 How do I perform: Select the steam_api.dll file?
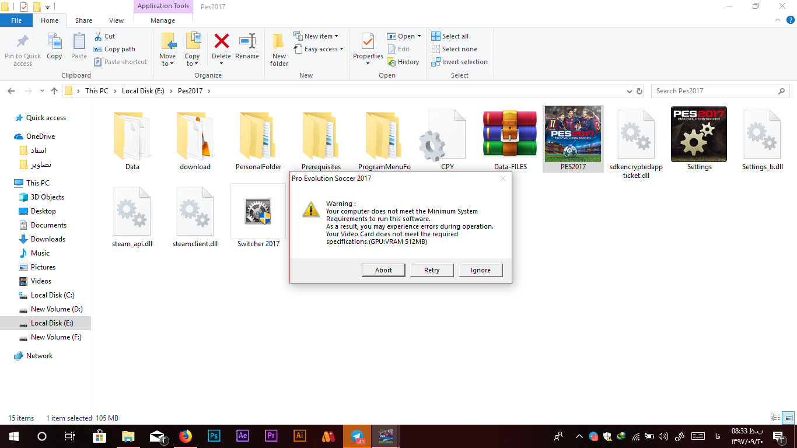(132, 217)
